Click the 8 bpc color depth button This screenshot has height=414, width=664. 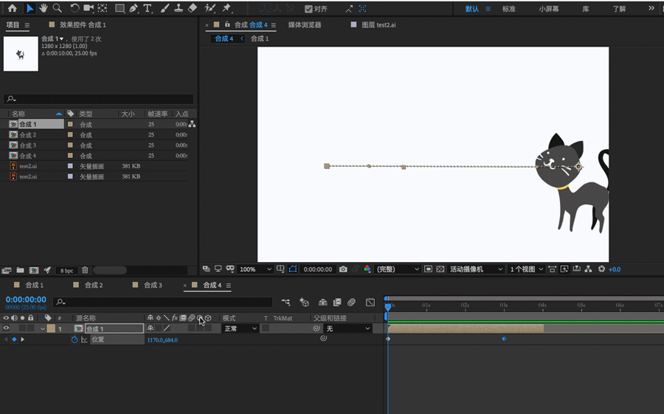pyautogui.click(x=66, y=270)
